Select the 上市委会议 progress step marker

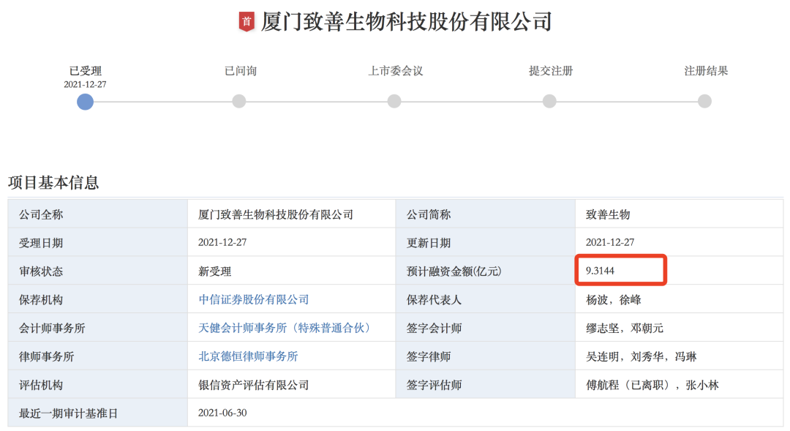click(x=394, y=101)
